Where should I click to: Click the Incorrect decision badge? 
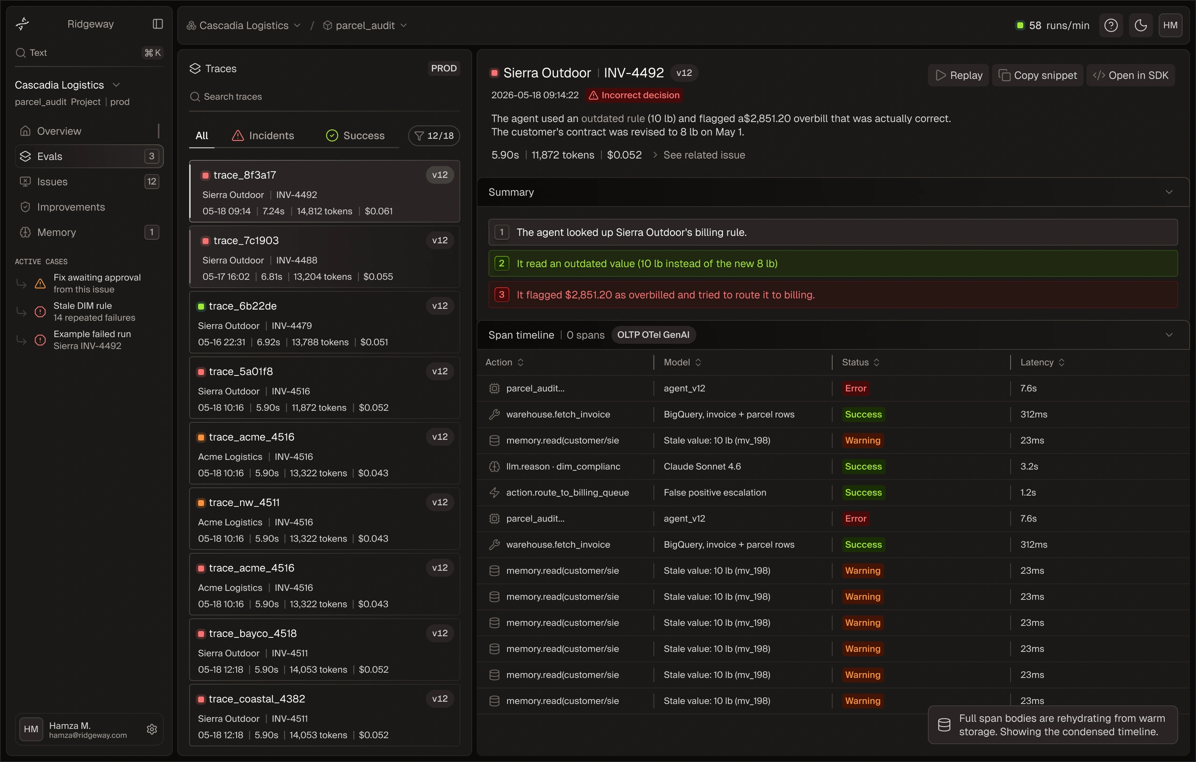point(634,95)
